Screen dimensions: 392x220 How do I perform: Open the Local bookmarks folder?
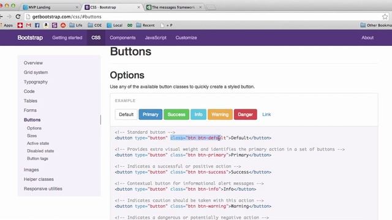click(x=115, y=25)
